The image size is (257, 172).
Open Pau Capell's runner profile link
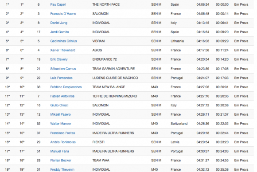pyautogui.click(x=58, y=4)
